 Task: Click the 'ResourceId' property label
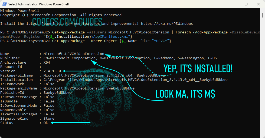[x=11, y=67]
